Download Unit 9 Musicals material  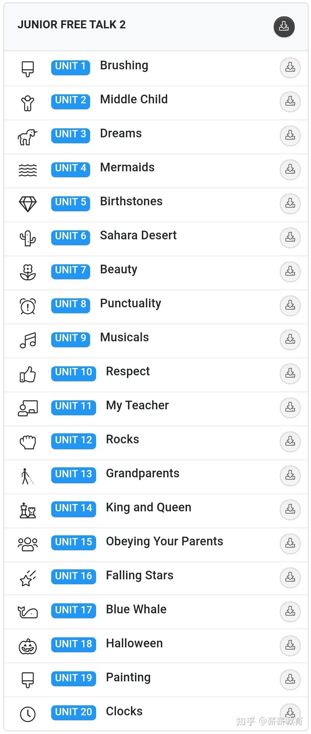(x=290, y=340)
